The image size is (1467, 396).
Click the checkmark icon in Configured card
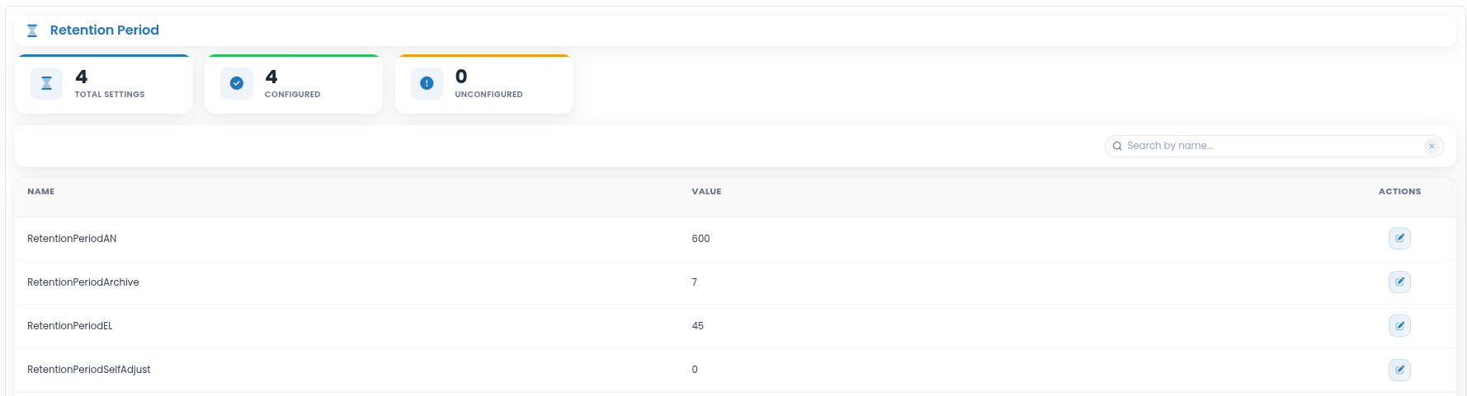coord(237,83)
